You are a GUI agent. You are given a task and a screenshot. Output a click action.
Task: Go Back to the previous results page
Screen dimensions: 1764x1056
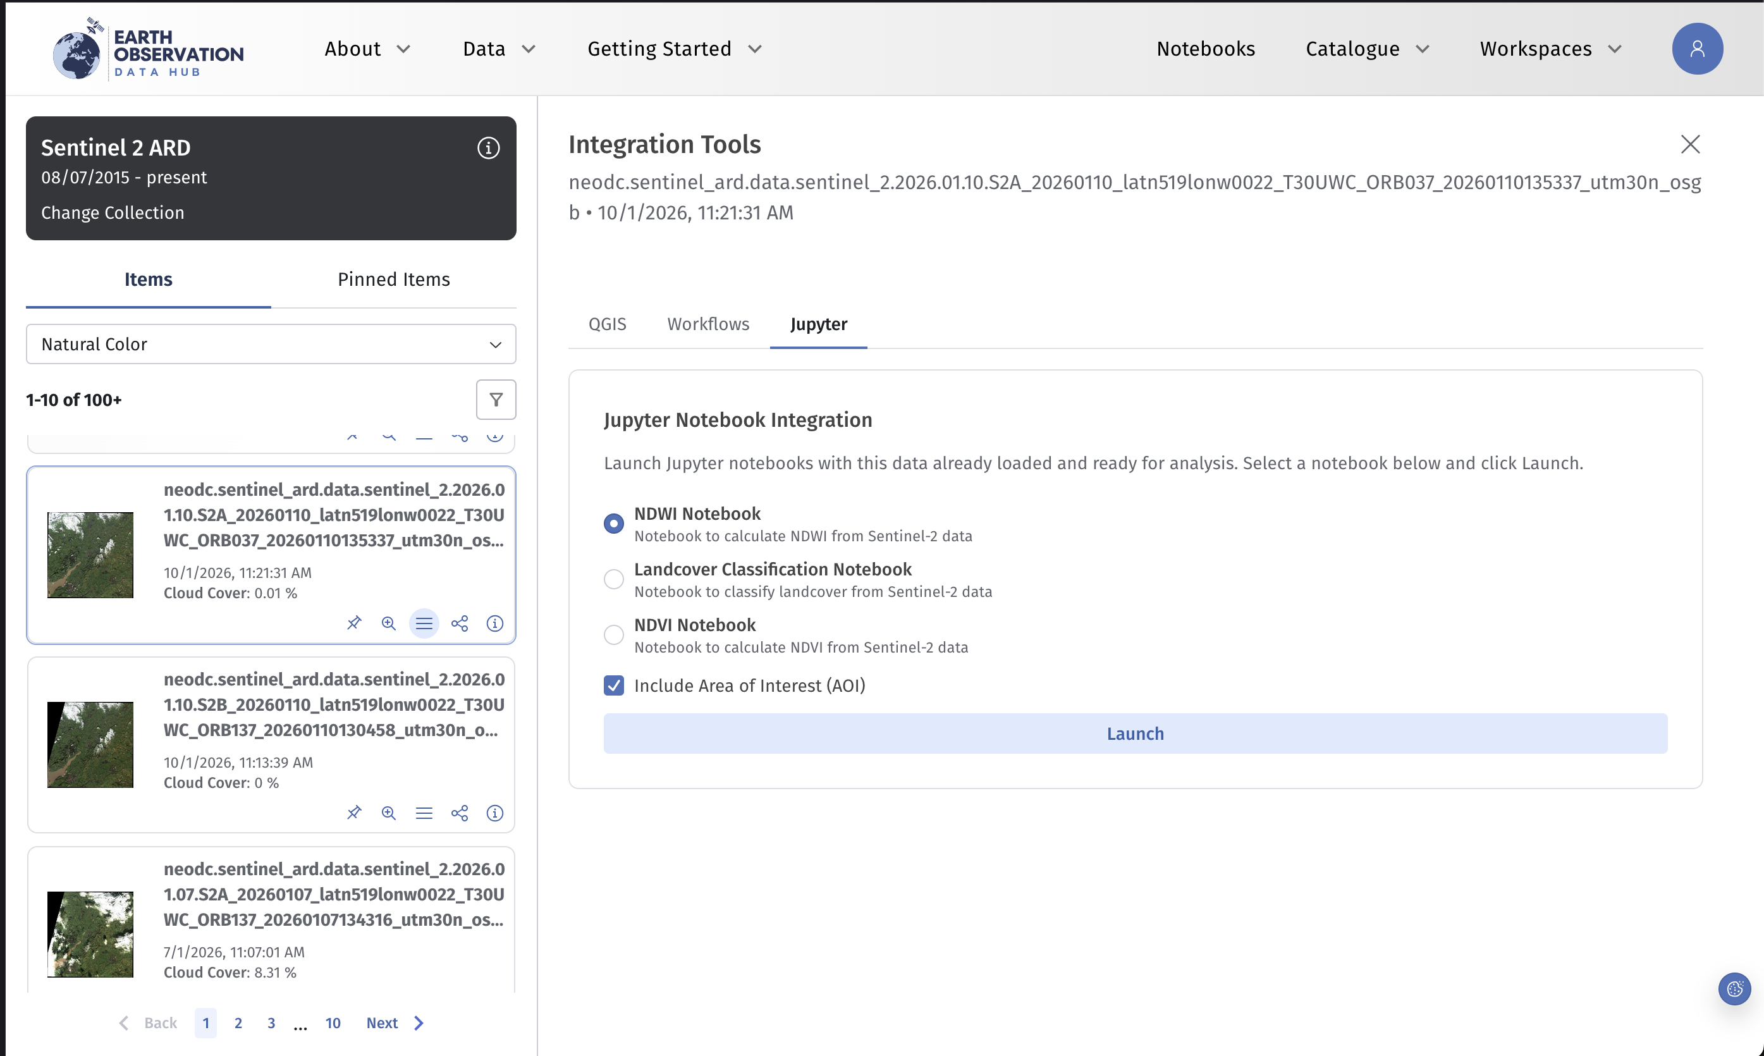tap(148, 1023)
